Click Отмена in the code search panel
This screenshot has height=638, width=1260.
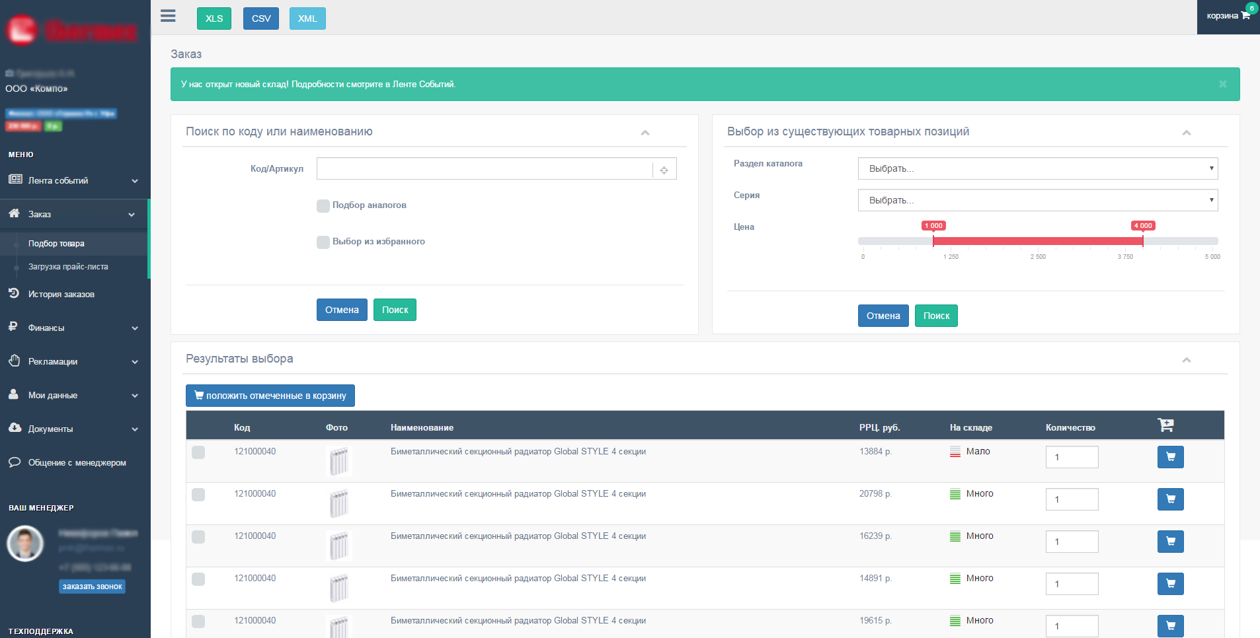pyautogui.click(x=342, y=310)
